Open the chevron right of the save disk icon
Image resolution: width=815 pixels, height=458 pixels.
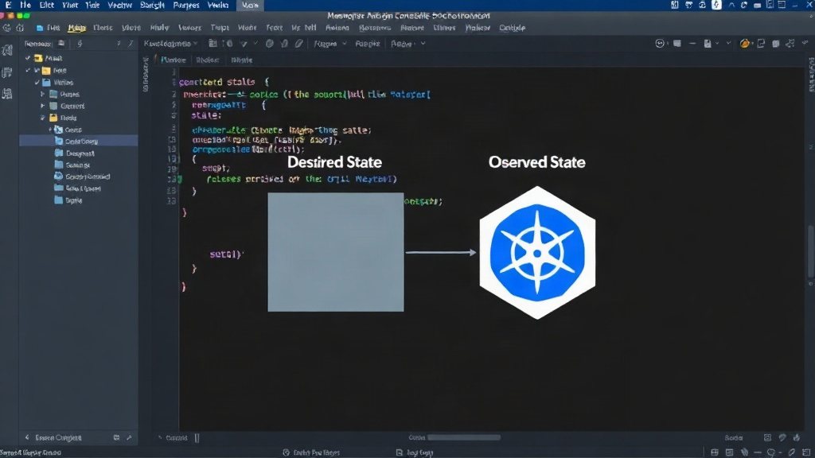point(717,44)
